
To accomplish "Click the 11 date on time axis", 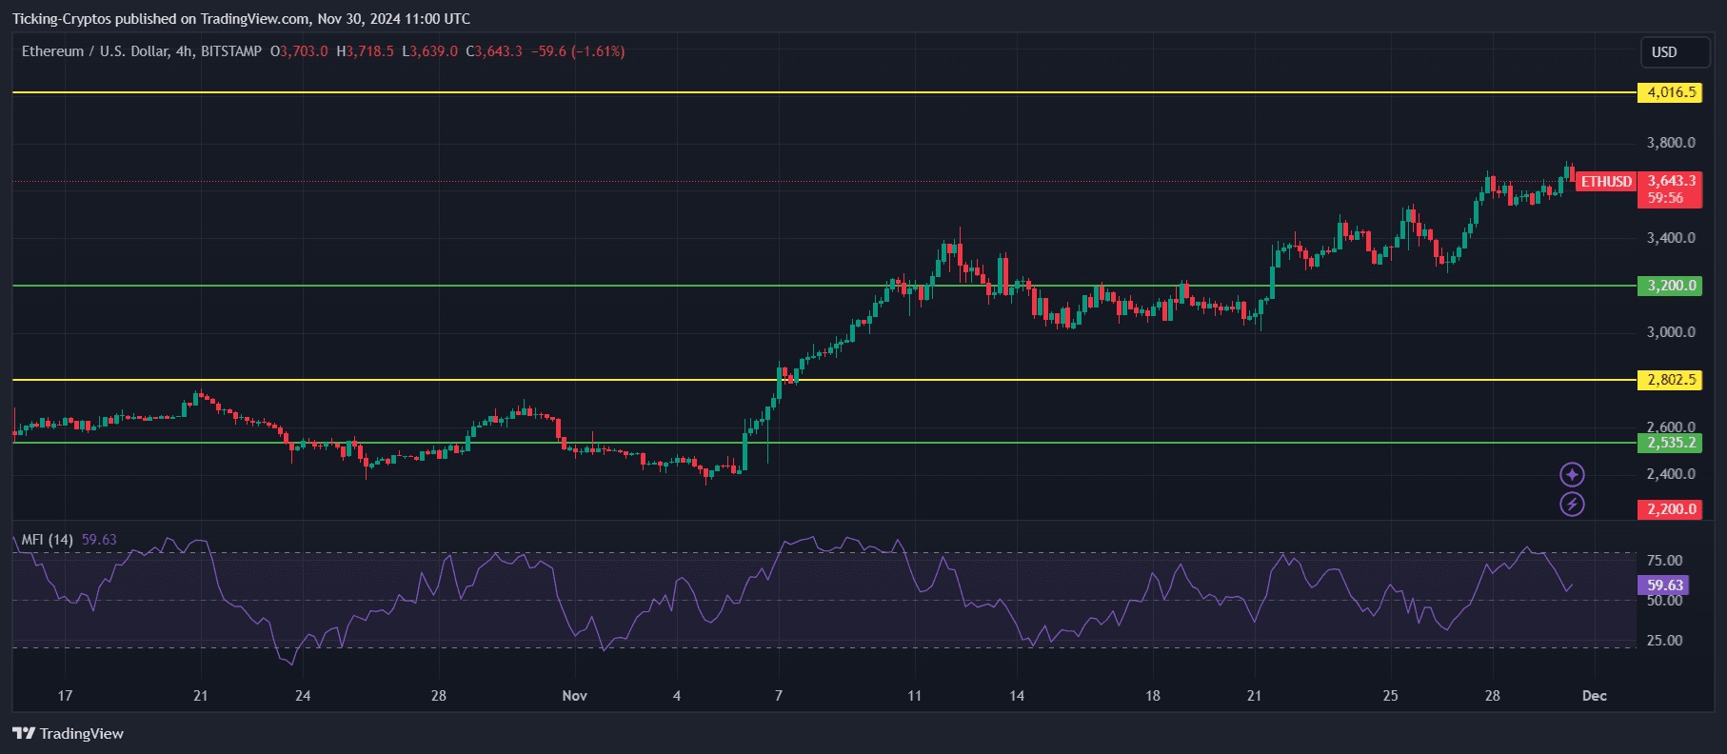I will click(915, 696).
